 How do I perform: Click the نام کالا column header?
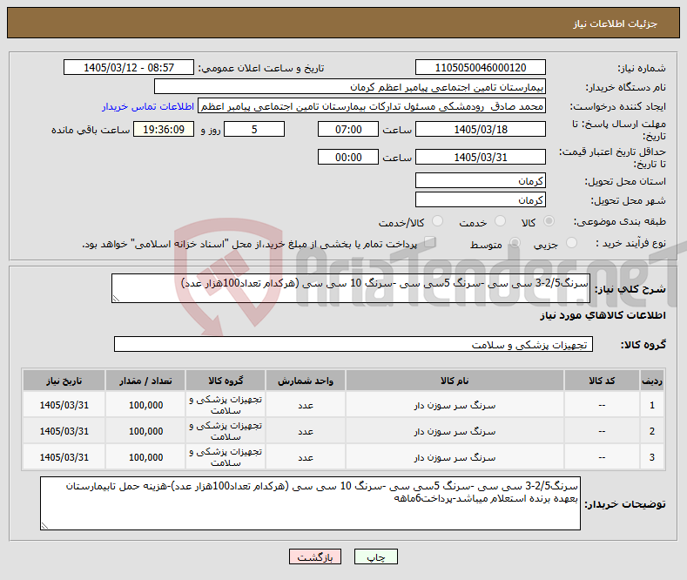(x=455, y=381)
